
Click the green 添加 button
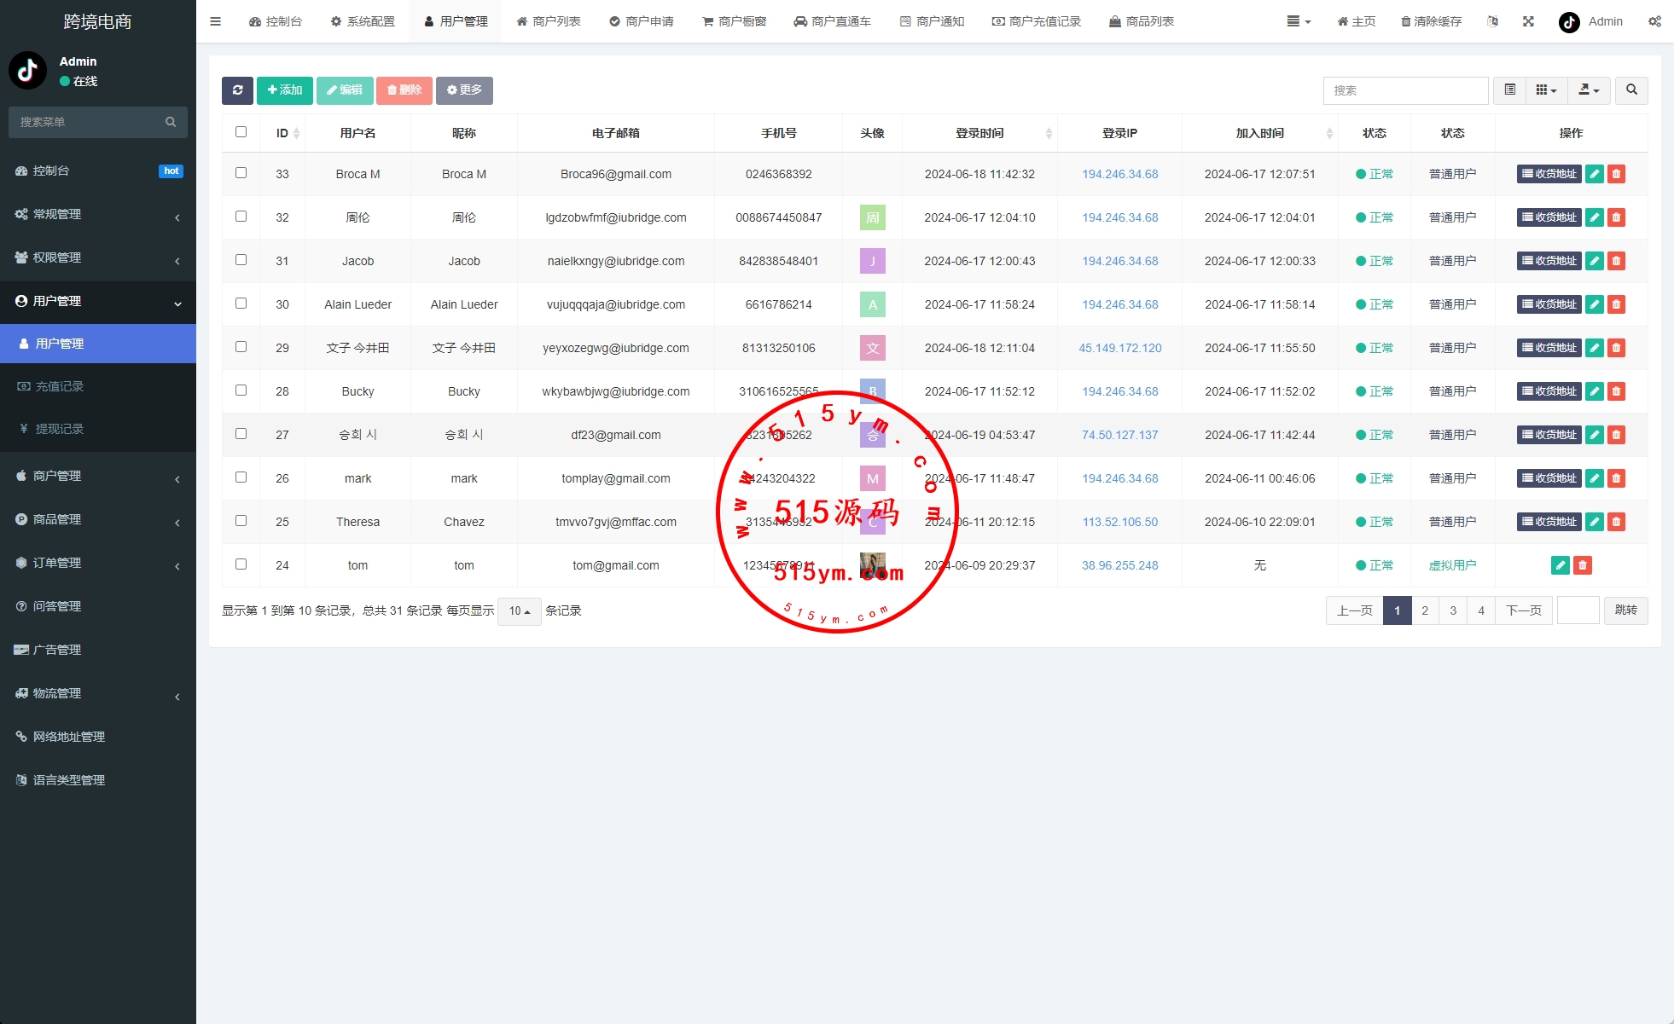coord(285,90)
